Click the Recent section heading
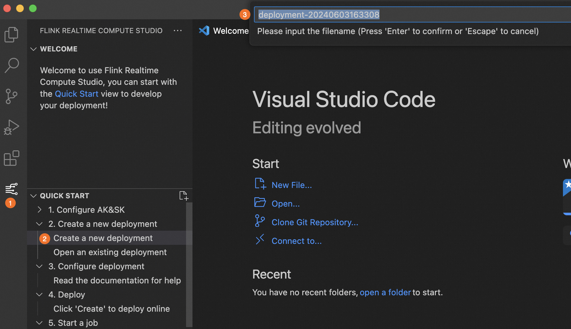This screenshot has width=571, height=329. (x=272, y=274)
